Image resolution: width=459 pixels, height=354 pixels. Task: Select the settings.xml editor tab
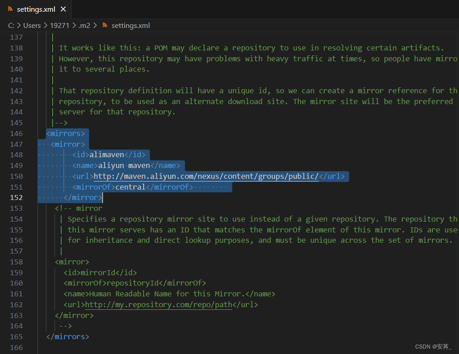click(x=36, y=9)
